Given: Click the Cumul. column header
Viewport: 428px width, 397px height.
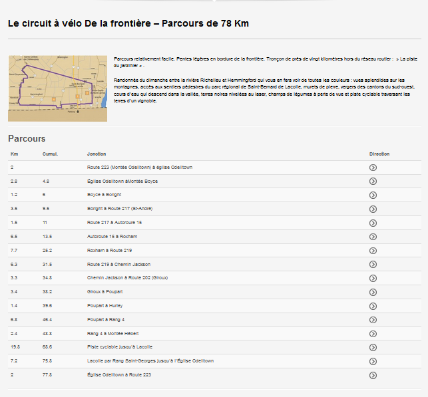Looking at the screenshot, I should click(x=50, y=154).
